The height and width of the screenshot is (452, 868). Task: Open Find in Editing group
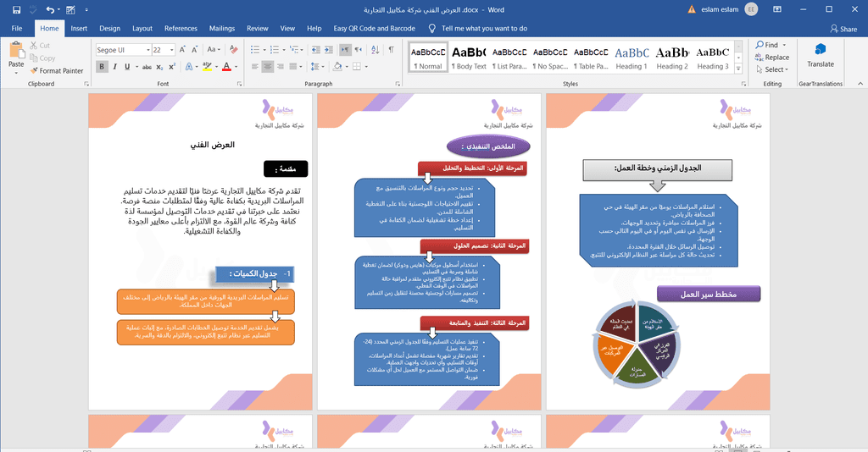point(767,45)
